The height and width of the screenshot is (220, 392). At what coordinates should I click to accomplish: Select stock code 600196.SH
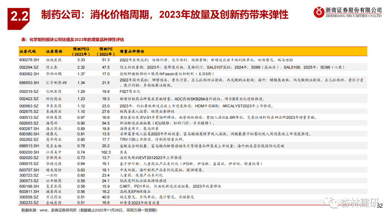tap(29, 186)
